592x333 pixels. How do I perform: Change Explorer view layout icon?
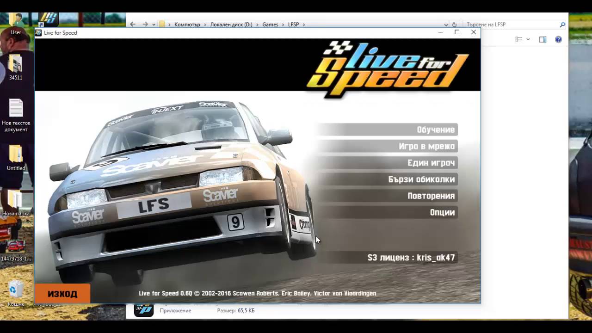(x=519, y=39)
